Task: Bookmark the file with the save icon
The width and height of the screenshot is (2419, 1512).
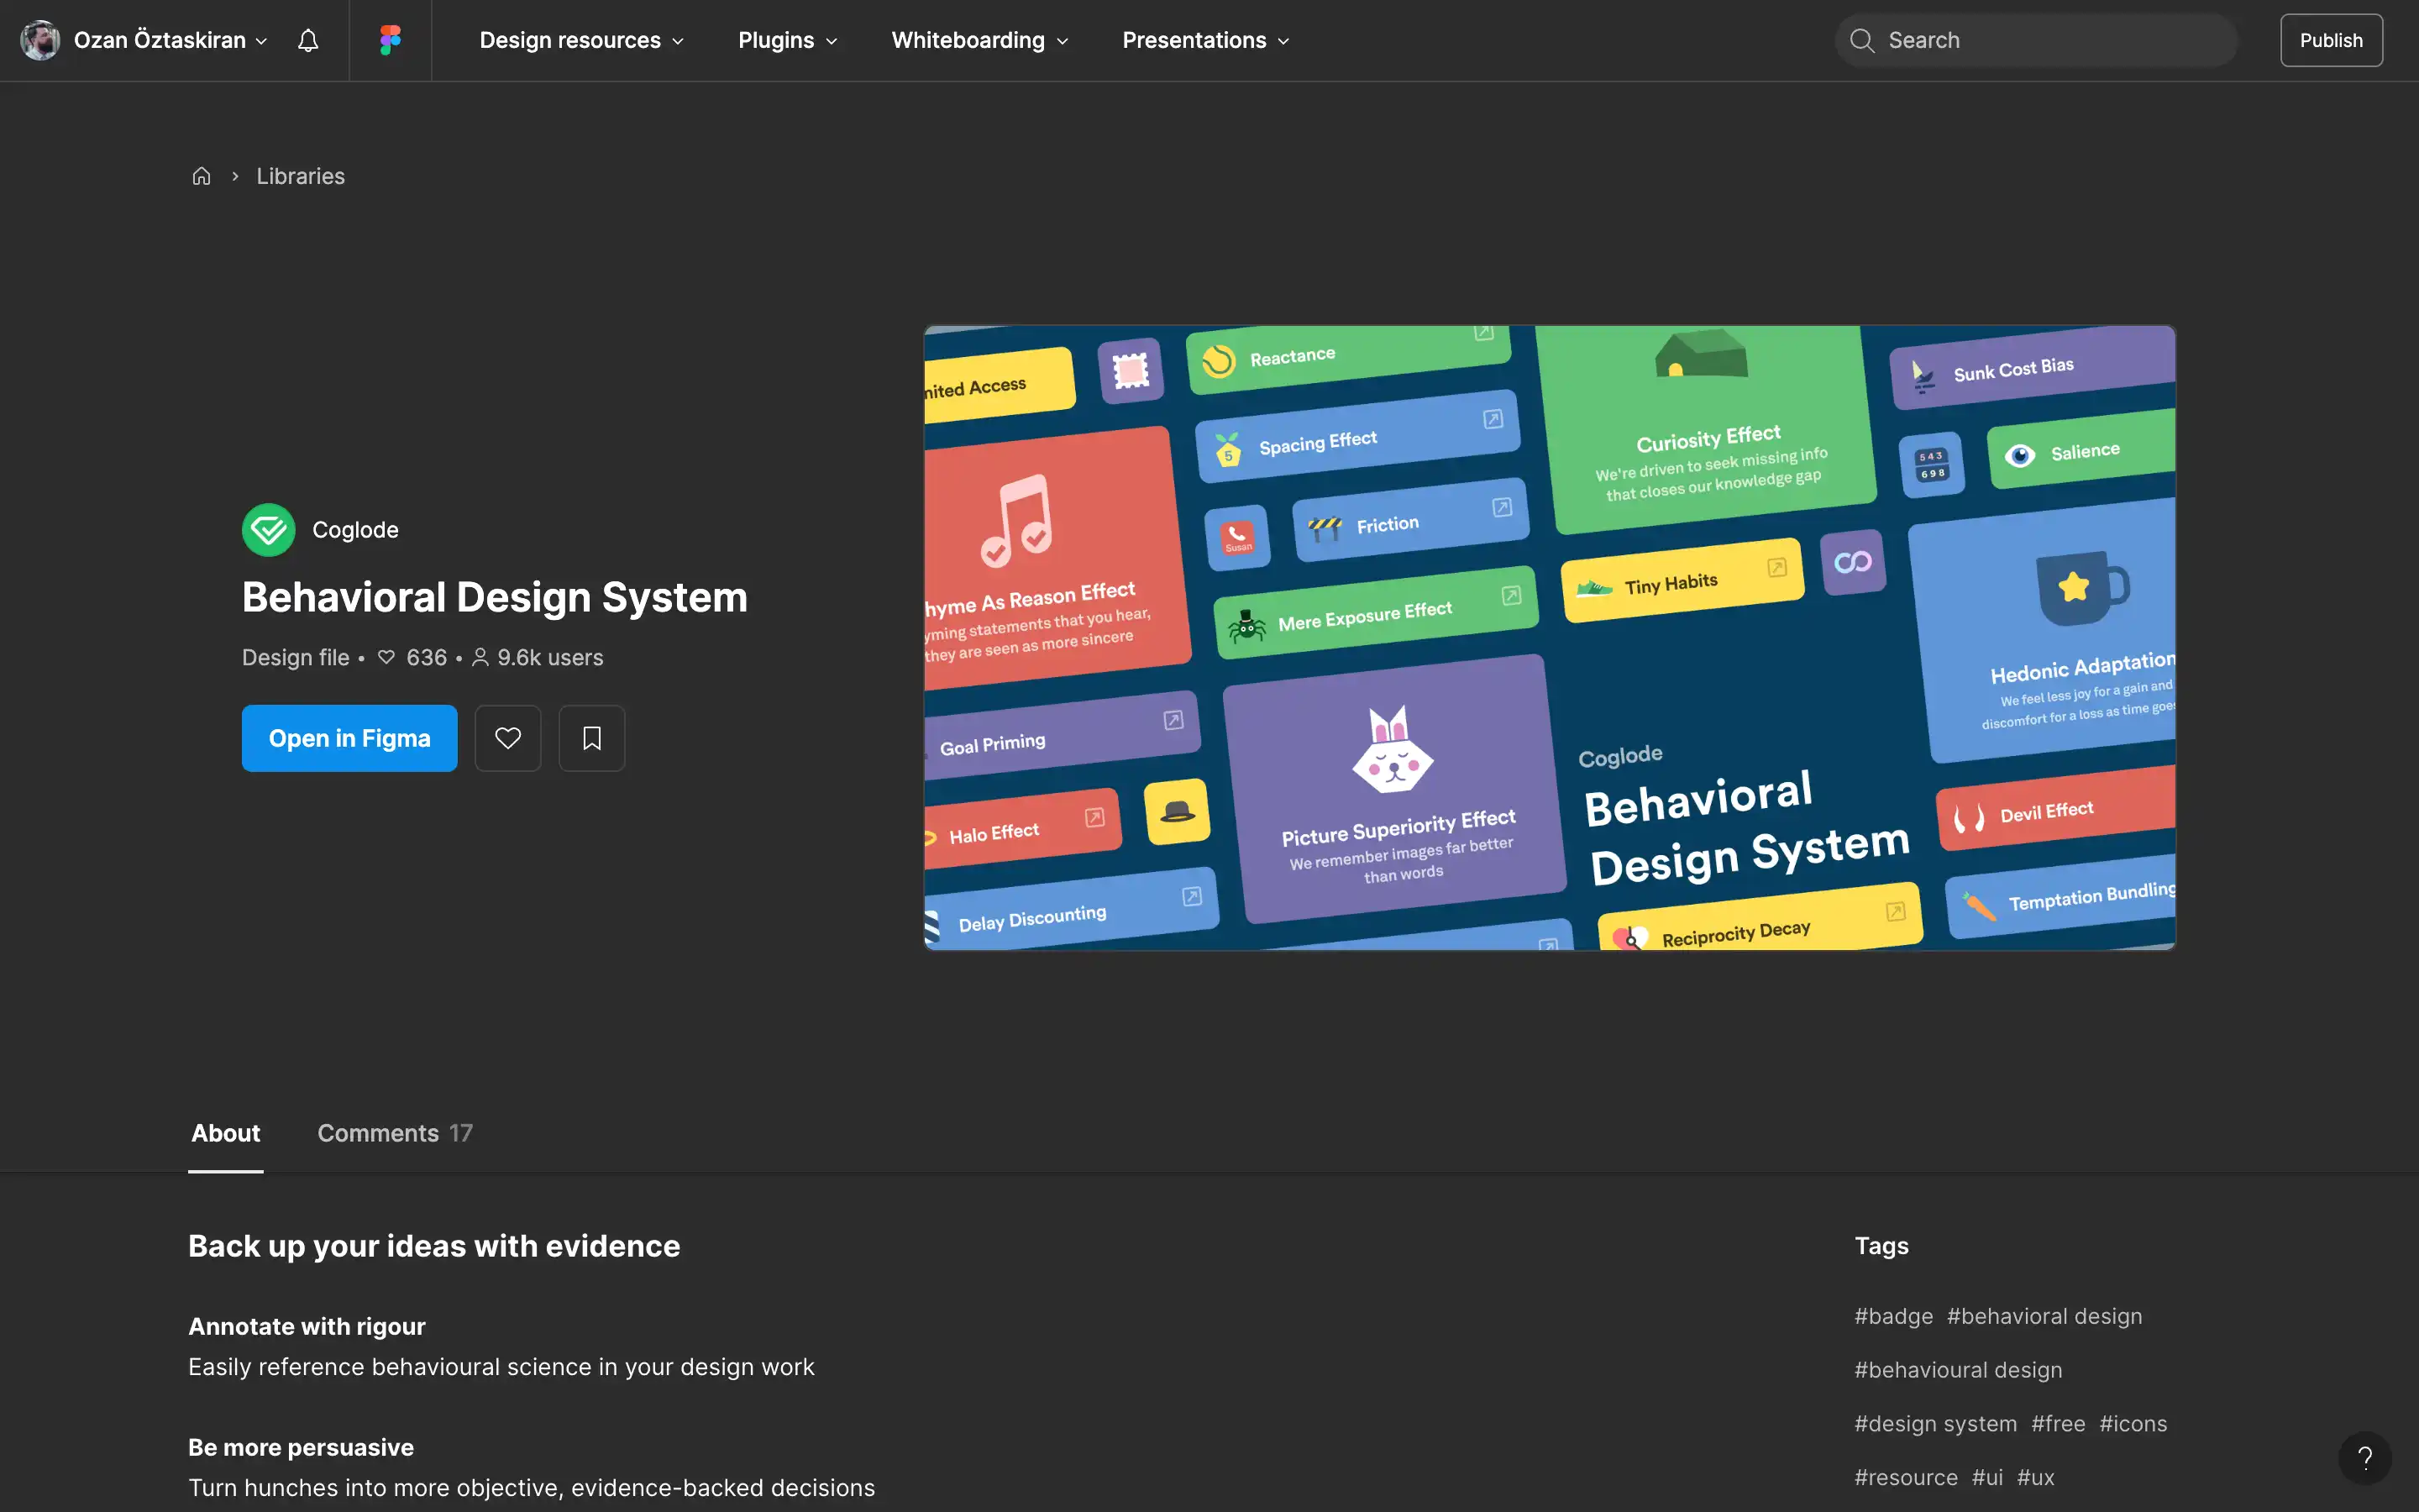Action: click(592, 738)
